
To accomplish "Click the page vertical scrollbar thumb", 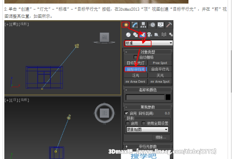I will [x=231, y=71].
